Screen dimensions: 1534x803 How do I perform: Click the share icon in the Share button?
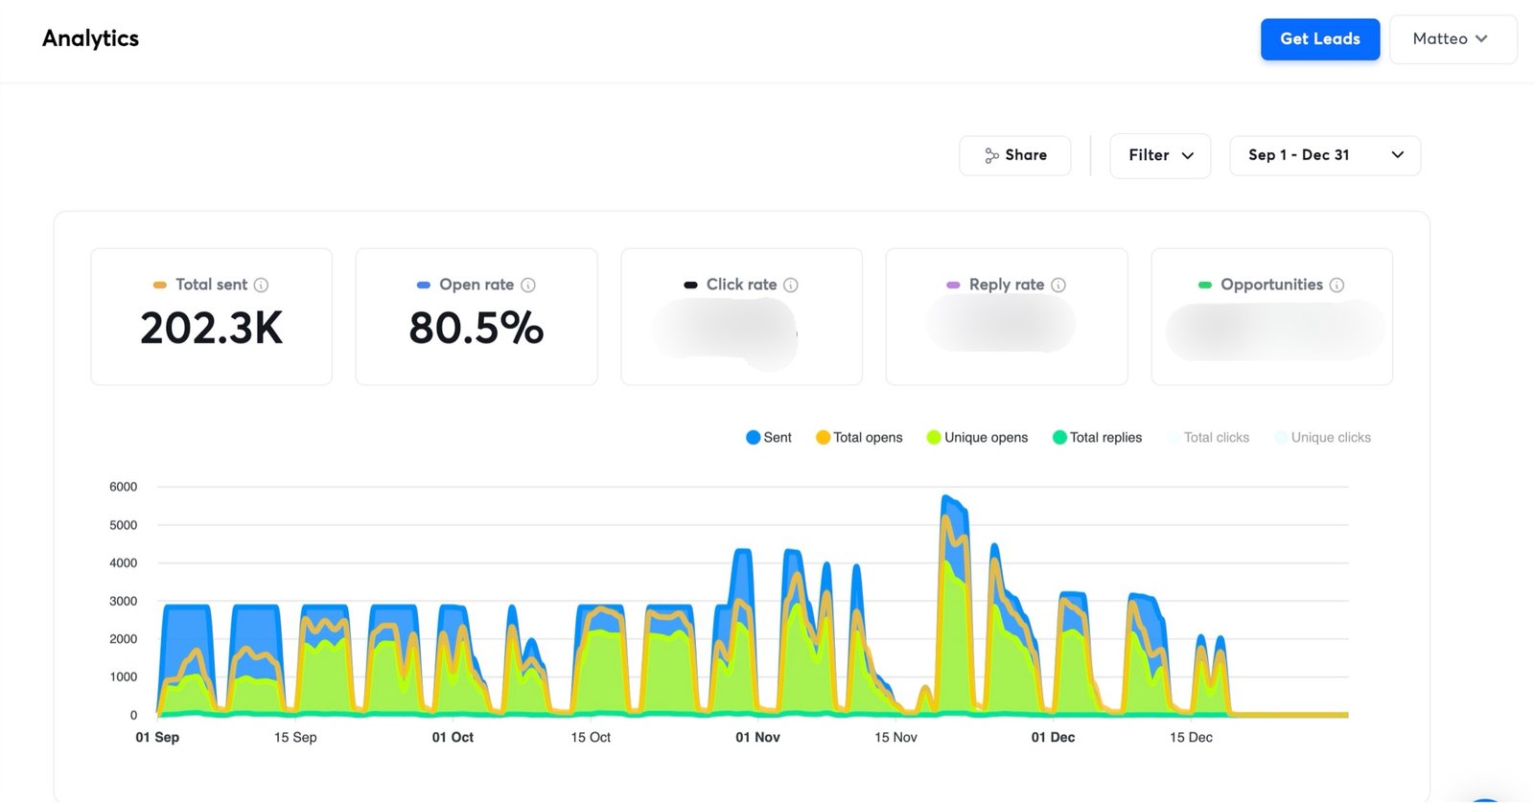click(x=991, y=155)
